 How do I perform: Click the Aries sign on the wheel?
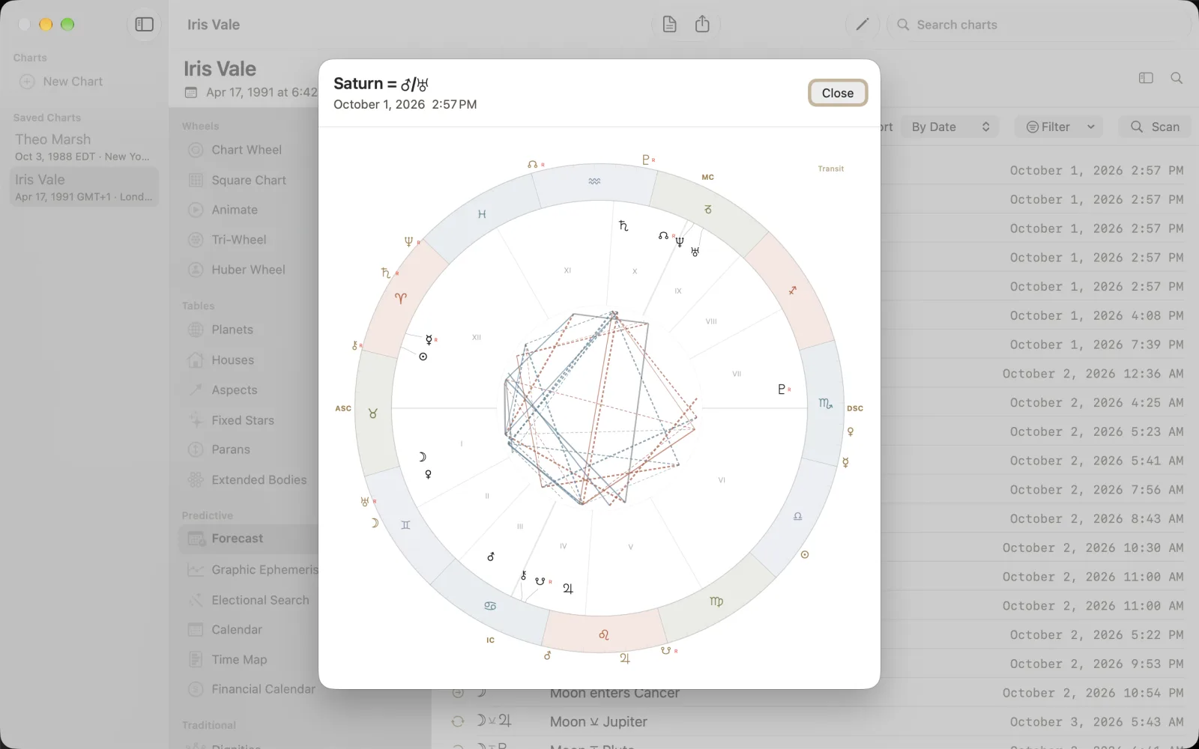point(401,298)
